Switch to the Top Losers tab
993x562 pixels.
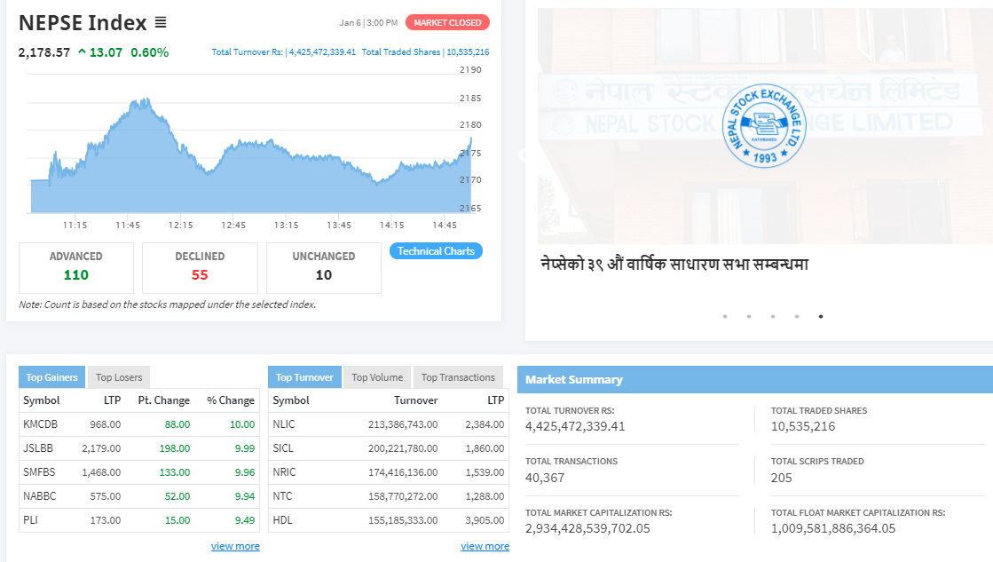click(119, 377)
